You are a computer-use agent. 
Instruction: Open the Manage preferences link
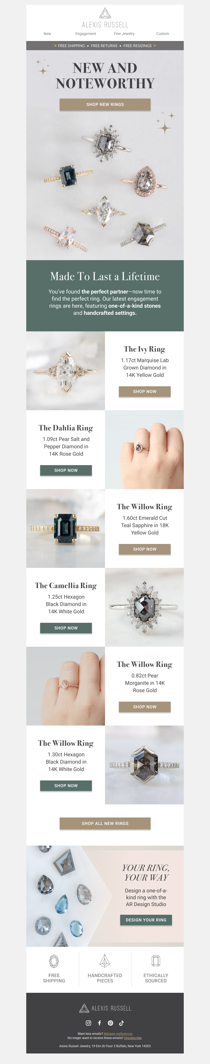click(x=118, y=1034)
